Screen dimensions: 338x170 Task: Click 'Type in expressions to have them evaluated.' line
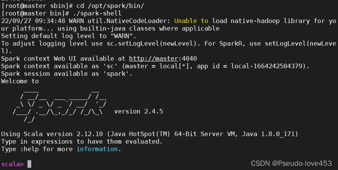[82, 141]
